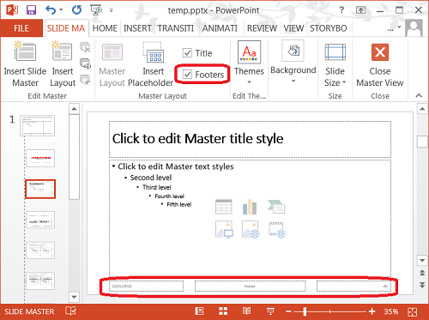The width and height of the screenshot is (429, 320).
Task: Open the Themes dropdown
Action: pos(249,63)
